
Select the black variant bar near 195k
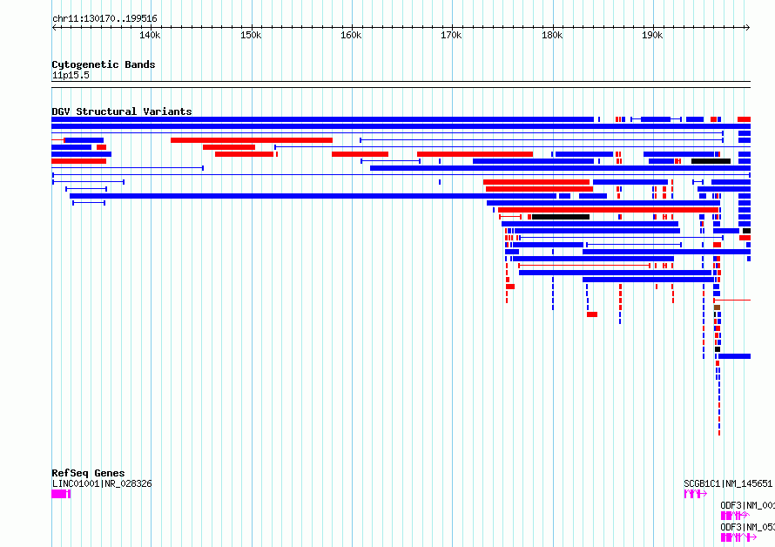711,161
